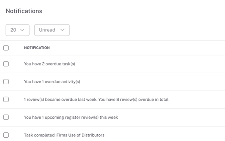Open the 'You have 2 overdue task(s)' notification
The width and height of the screenshot is (225, 141).
point(49,64)
